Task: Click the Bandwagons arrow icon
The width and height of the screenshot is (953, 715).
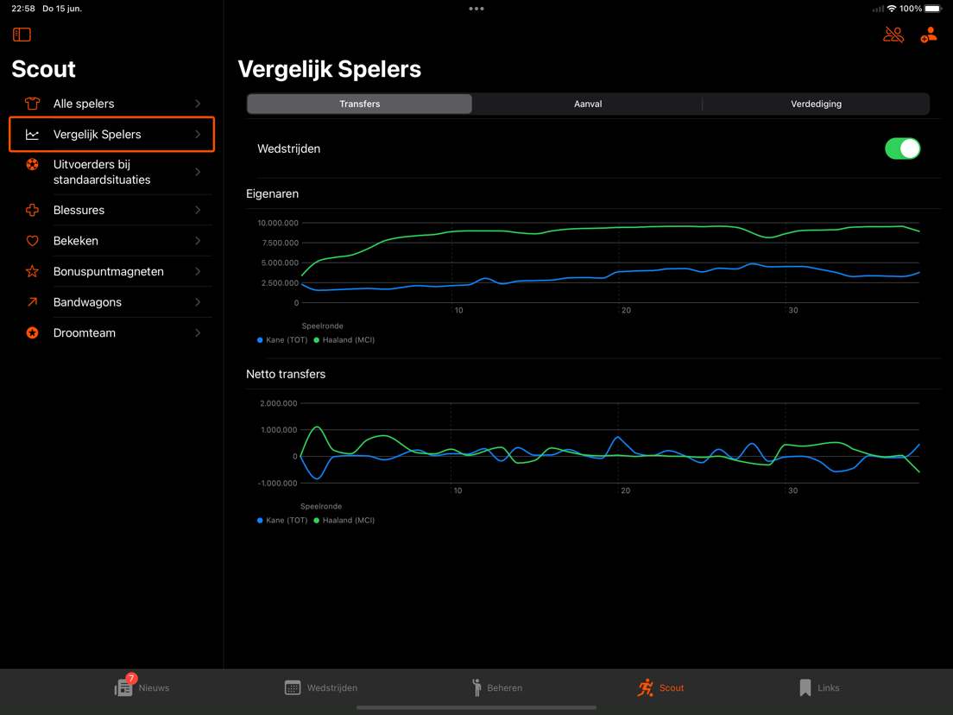Action: (x=32, y=302)
